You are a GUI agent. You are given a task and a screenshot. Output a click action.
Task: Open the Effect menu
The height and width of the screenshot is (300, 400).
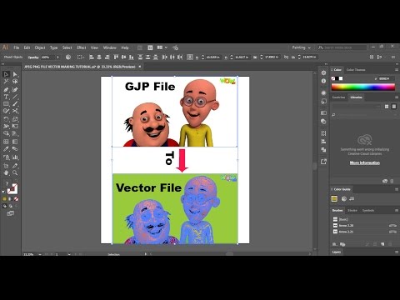click(82, 47)
